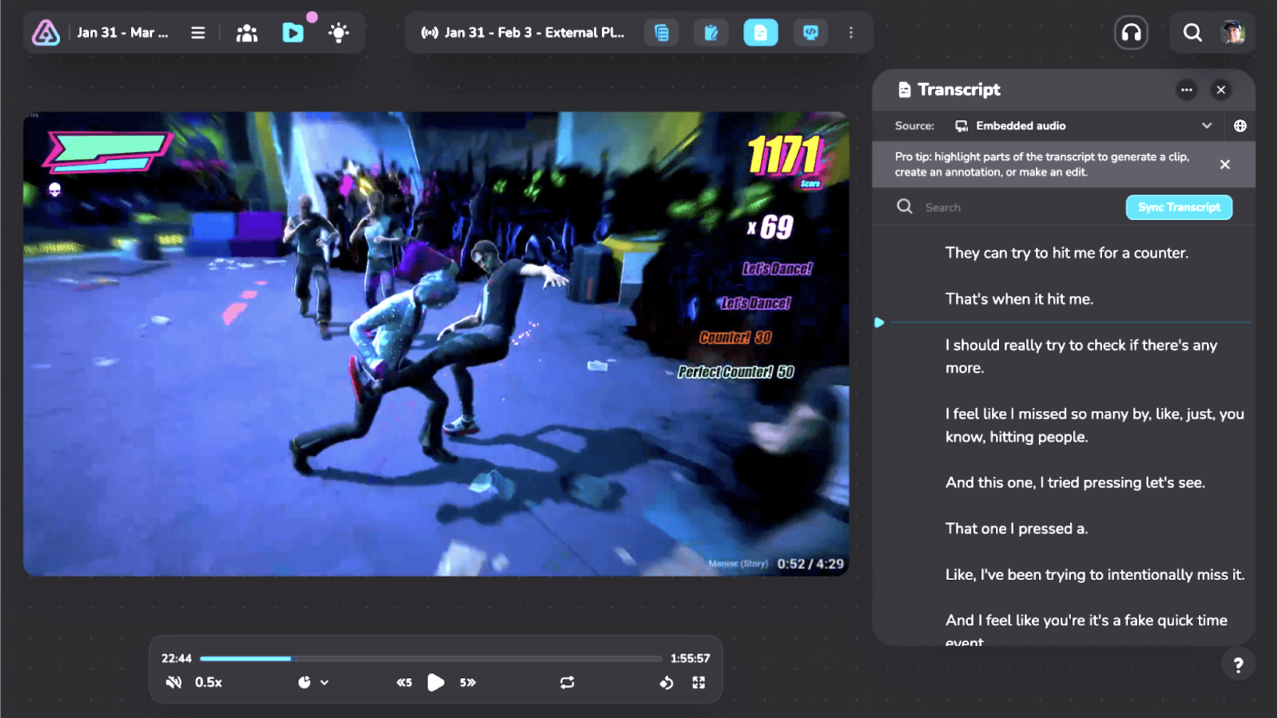
Task: Click the Transcript panel title
Action: tap(959, 90)
